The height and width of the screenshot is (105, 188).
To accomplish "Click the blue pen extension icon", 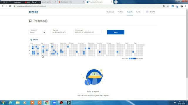I will point(172,6).
